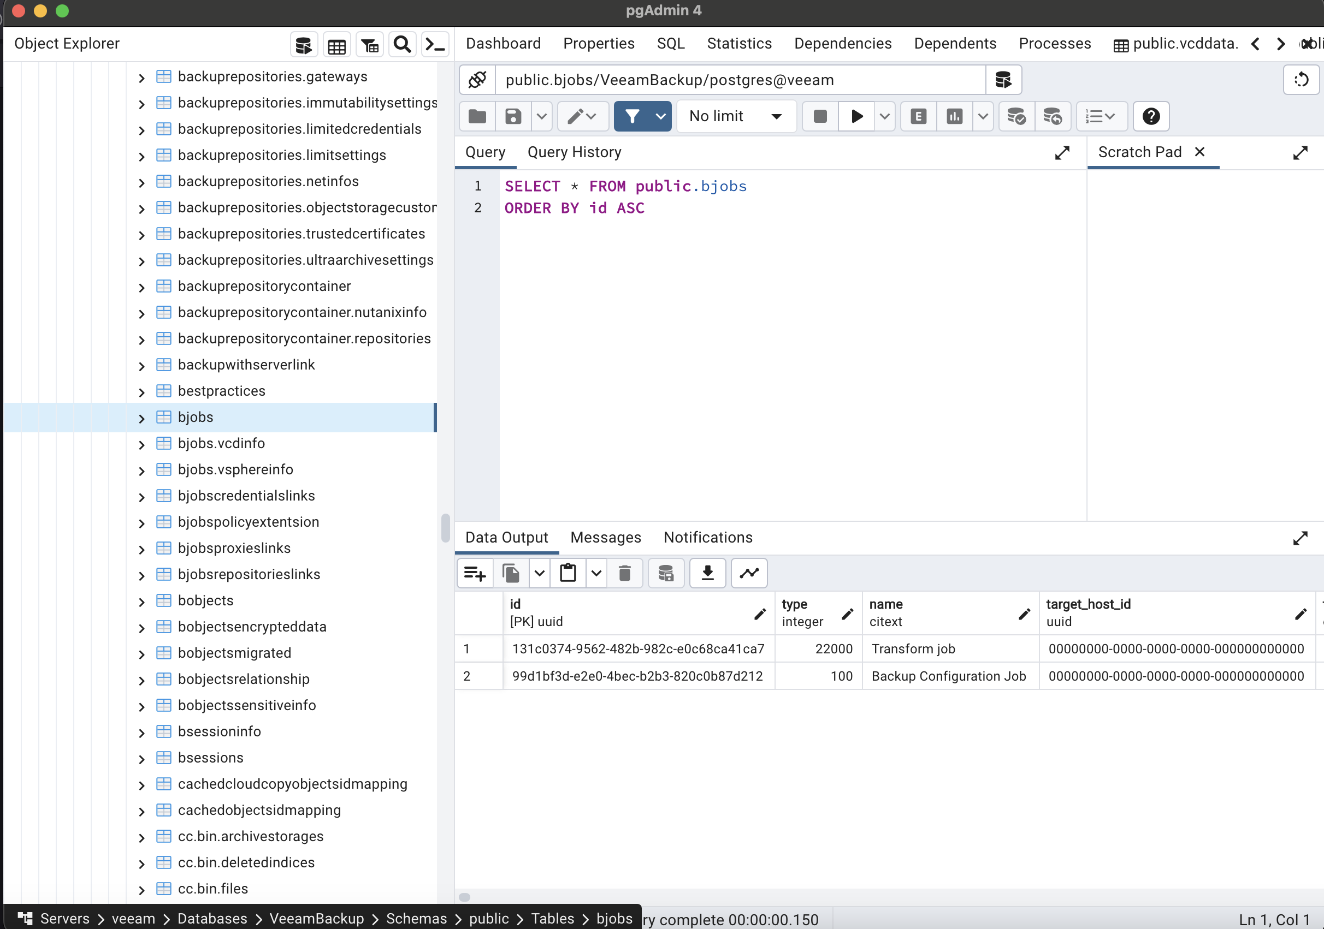Viewport: 1324px width, 929px height.
Task: Click the reset layout icon at right
Action: 1301,80
